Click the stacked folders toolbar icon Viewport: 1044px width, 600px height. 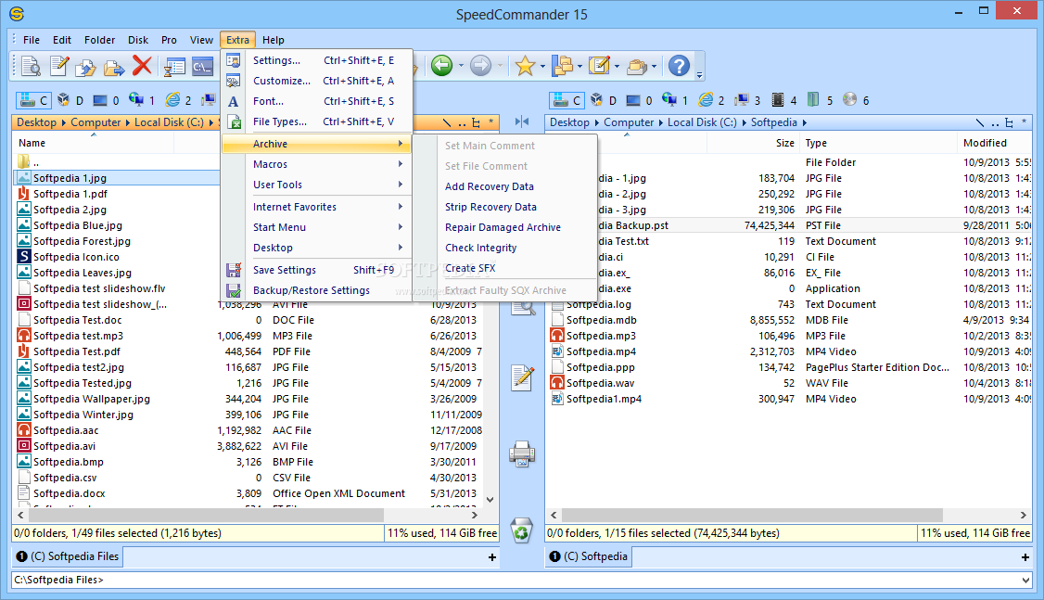[x=637, y=65]
